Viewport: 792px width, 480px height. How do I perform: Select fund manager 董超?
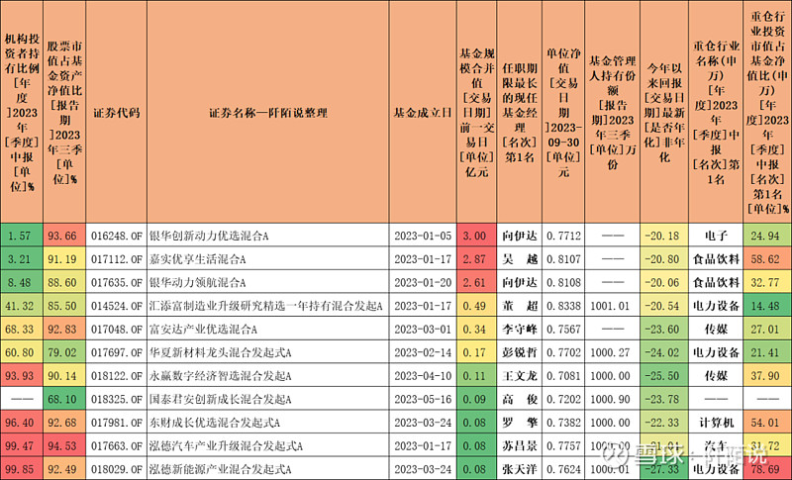519,306
